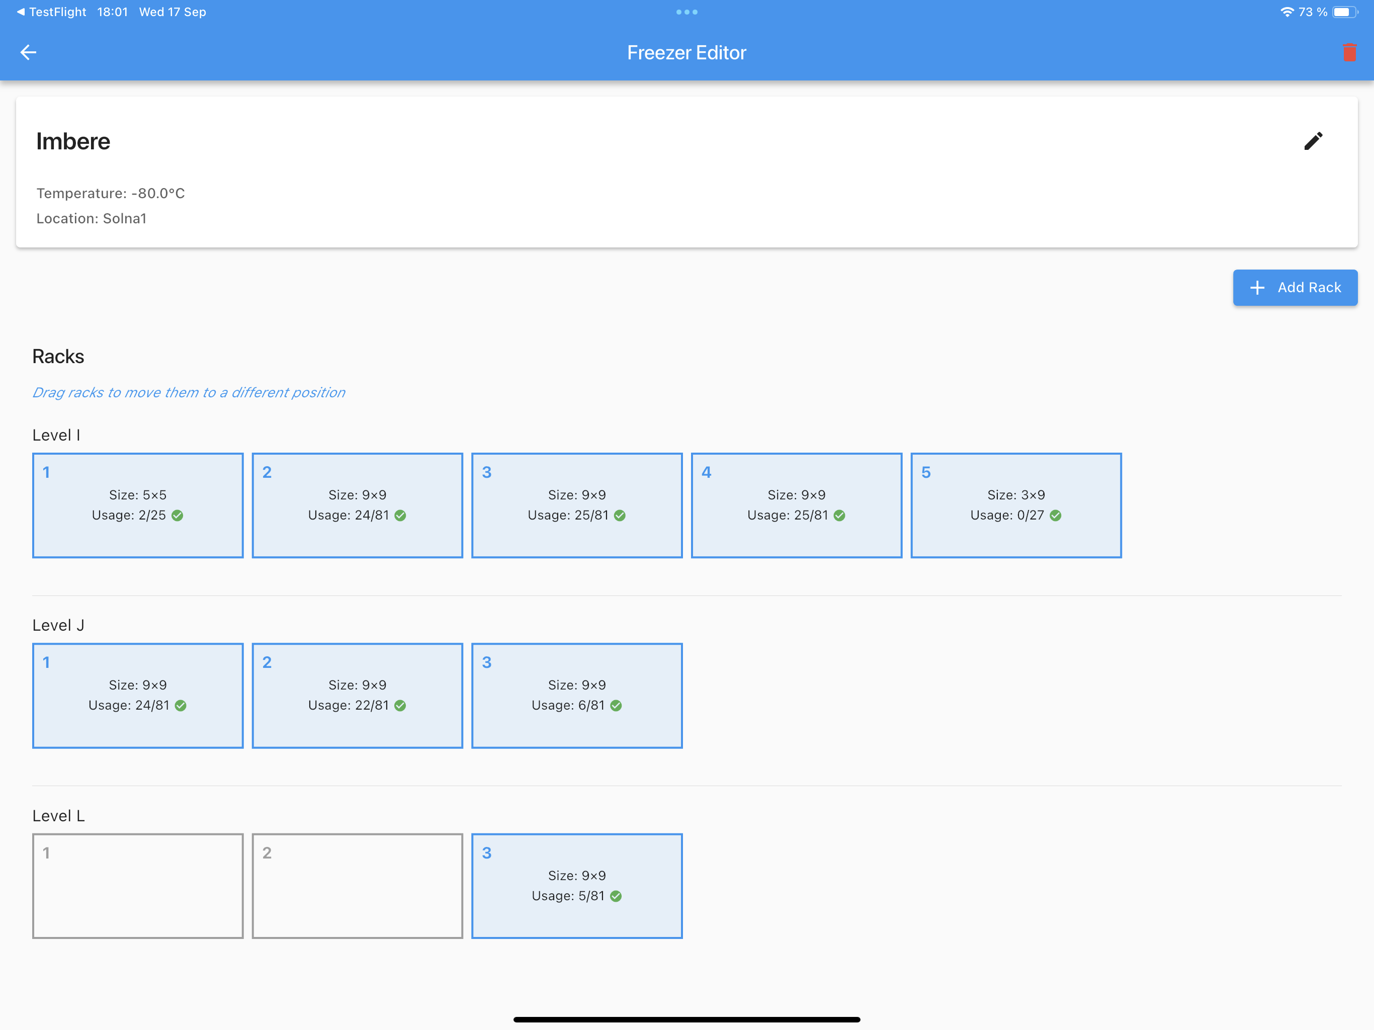Viewport: 1374px width, 1030px height.
Task: Tap empty slot 2 in Level L
Action: [x=357, y=886]
